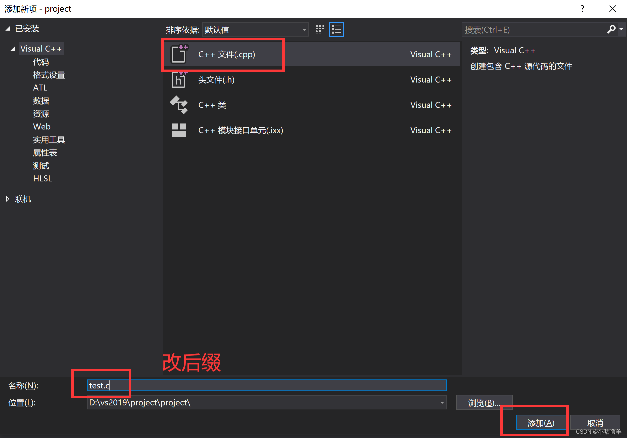Collapse the Visual C++ tree node

(x=13, y=48)
